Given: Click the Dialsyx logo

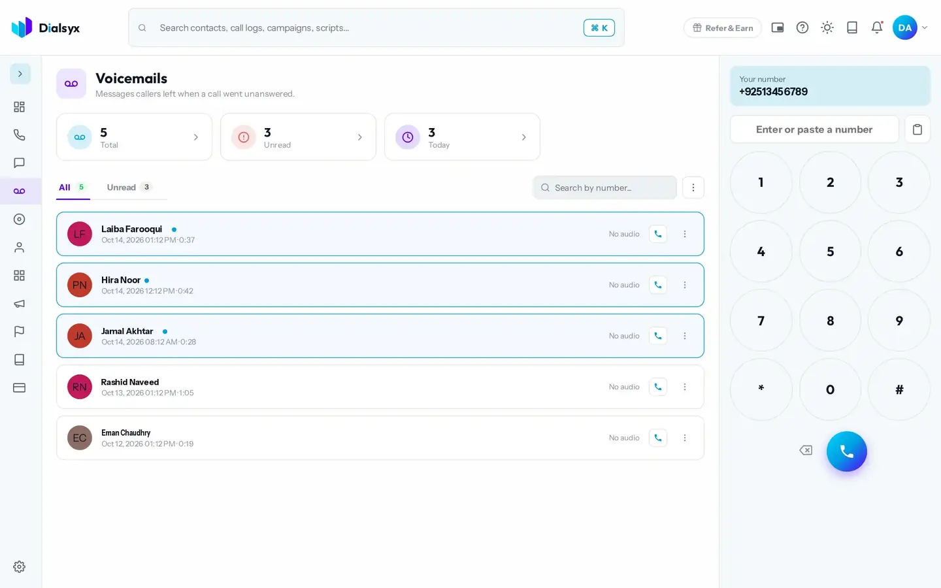Looking at the screenshot, I should click(x=46, y=27).
